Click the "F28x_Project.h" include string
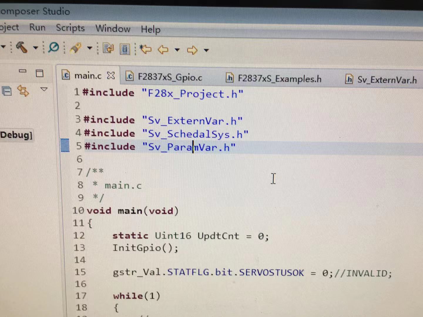 (192, 94)
